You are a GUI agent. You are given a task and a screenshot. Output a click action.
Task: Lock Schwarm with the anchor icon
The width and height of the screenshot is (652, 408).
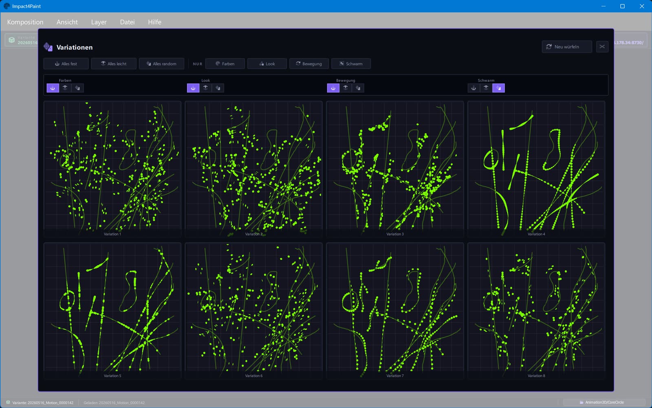[474, 88]
